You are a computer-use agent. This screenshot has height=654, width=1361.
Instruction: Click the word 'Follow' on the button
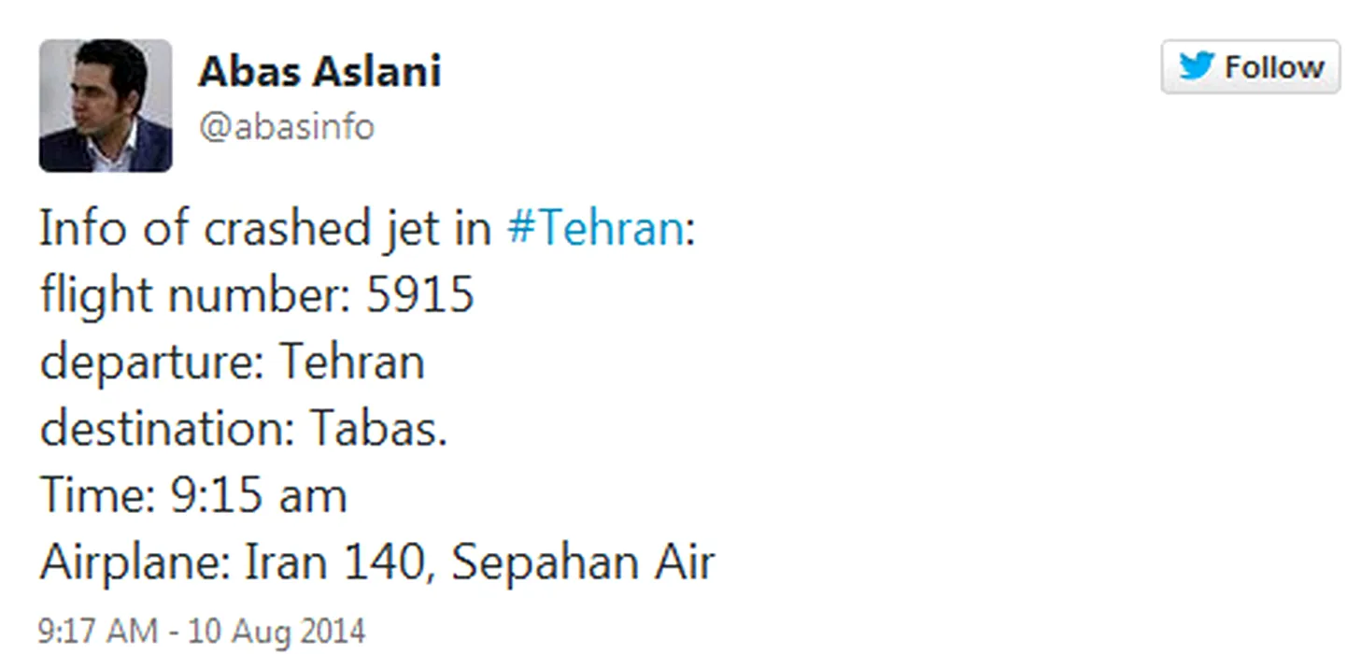click(1274, 67)
